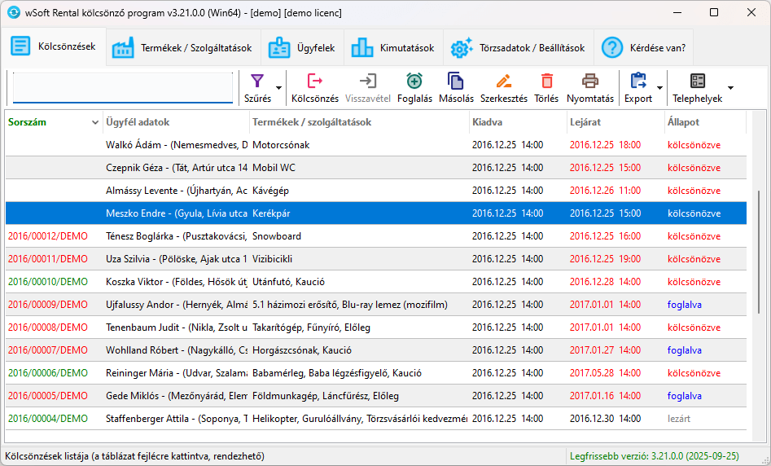This screenshot has height=466, width=771.
Task: Click the Foglalás alarm clock icon
Action: point(414,81)
